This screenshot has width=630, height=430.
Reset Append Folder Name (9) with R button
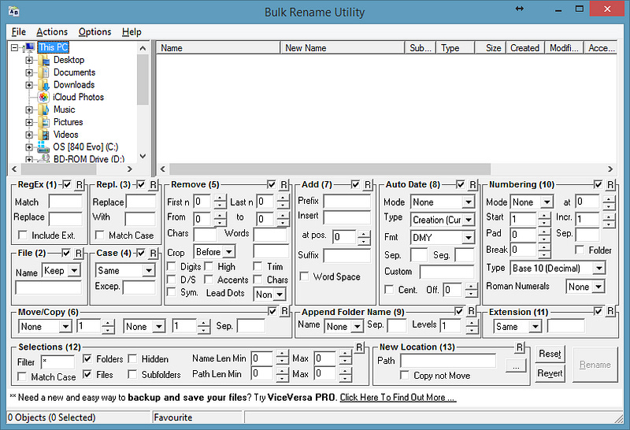tap(471, 311)
